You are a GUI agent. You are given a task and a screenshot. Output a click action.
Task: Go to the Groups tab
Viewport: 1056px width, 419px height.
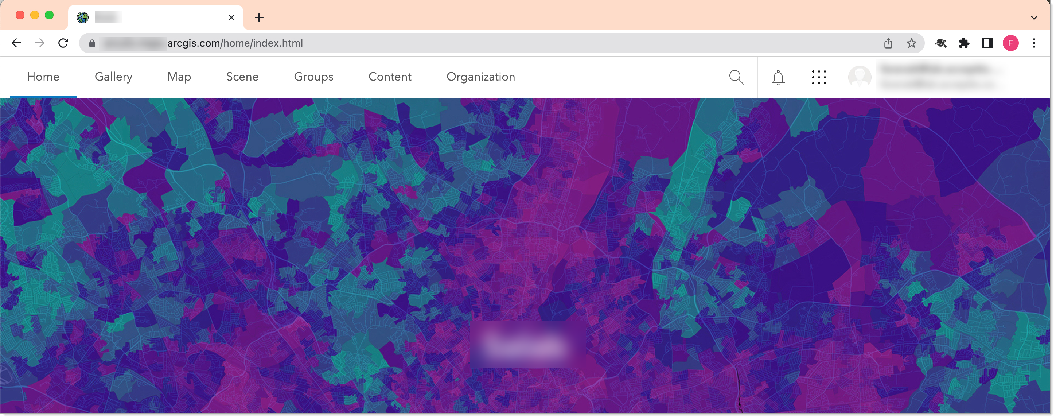[313, 77]
